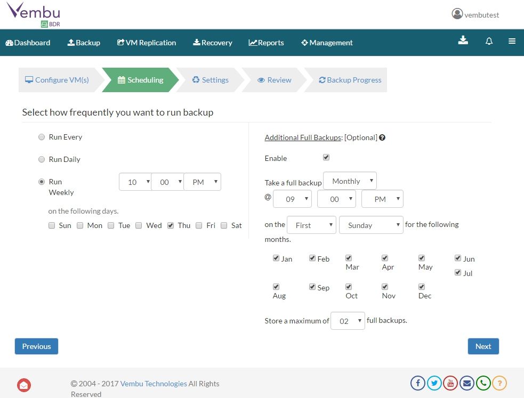Open the First week occurrence dropdown
The width and height of the screenshot is (524, 398).
(311, 225)
